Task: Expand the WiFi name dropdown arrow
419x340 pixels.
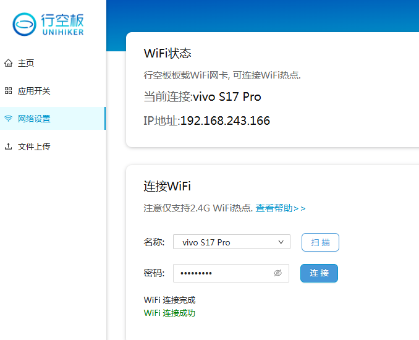Action: [281, 242]
